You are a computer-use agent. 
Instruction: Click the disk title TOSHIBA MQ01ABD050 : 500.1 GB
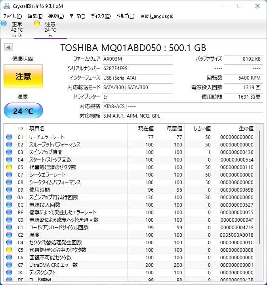point(133,48)
